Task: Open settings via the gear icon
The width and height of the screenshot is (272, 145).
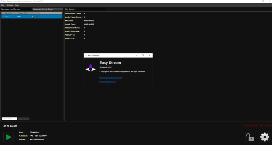Action: pos(264,137)
